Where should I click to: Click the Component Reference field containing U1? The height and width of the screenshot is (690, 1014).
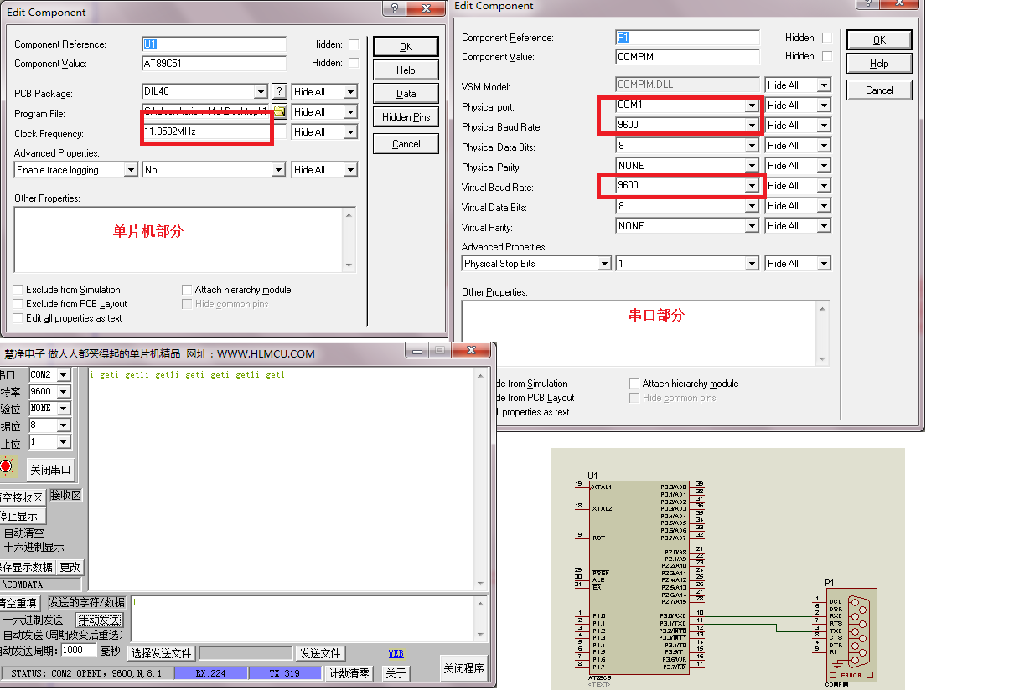[x=215, y=44]
